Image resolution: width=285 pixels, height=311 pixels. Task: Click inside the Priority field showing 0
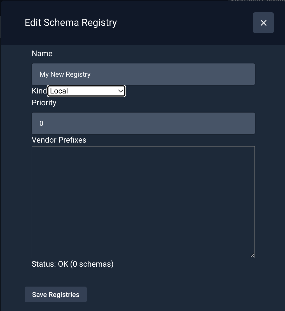pos(143,123)
